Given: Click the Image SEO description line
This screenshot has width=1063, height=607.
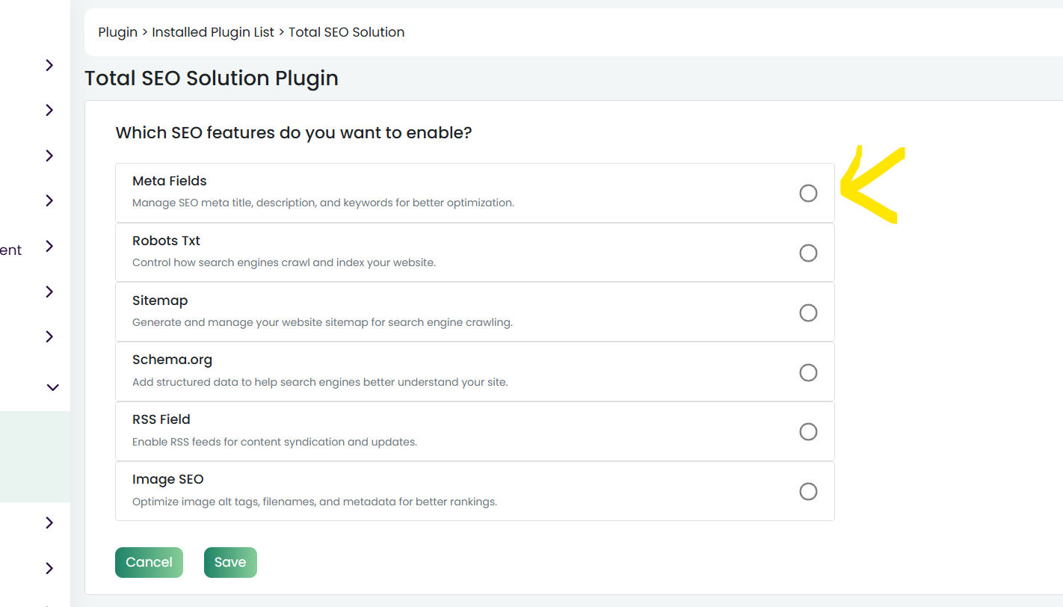Looking at the screenshot, I should [315, 502].
